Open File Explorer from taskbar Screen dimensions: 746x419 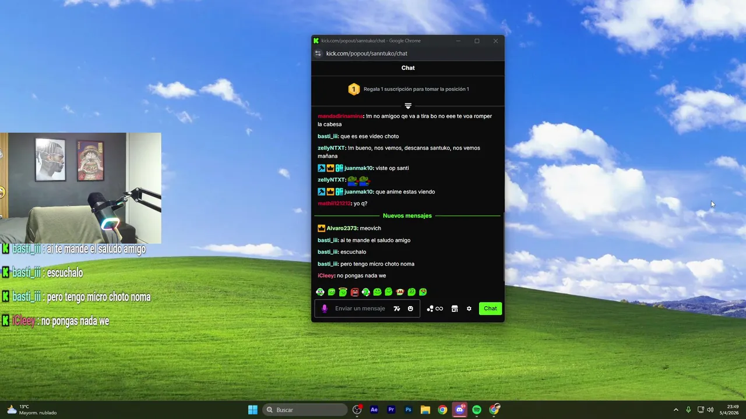pos(425,410)
